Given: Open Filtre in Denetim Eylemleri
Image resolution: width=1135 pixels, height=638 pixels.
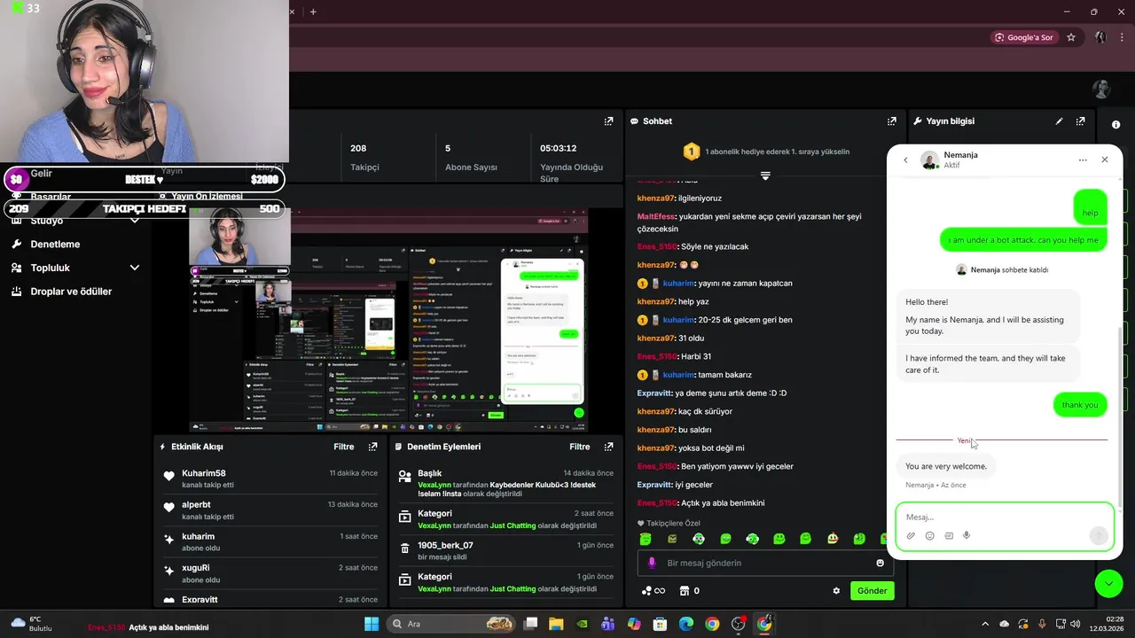Looking at the screenshot, I should 579,447.
